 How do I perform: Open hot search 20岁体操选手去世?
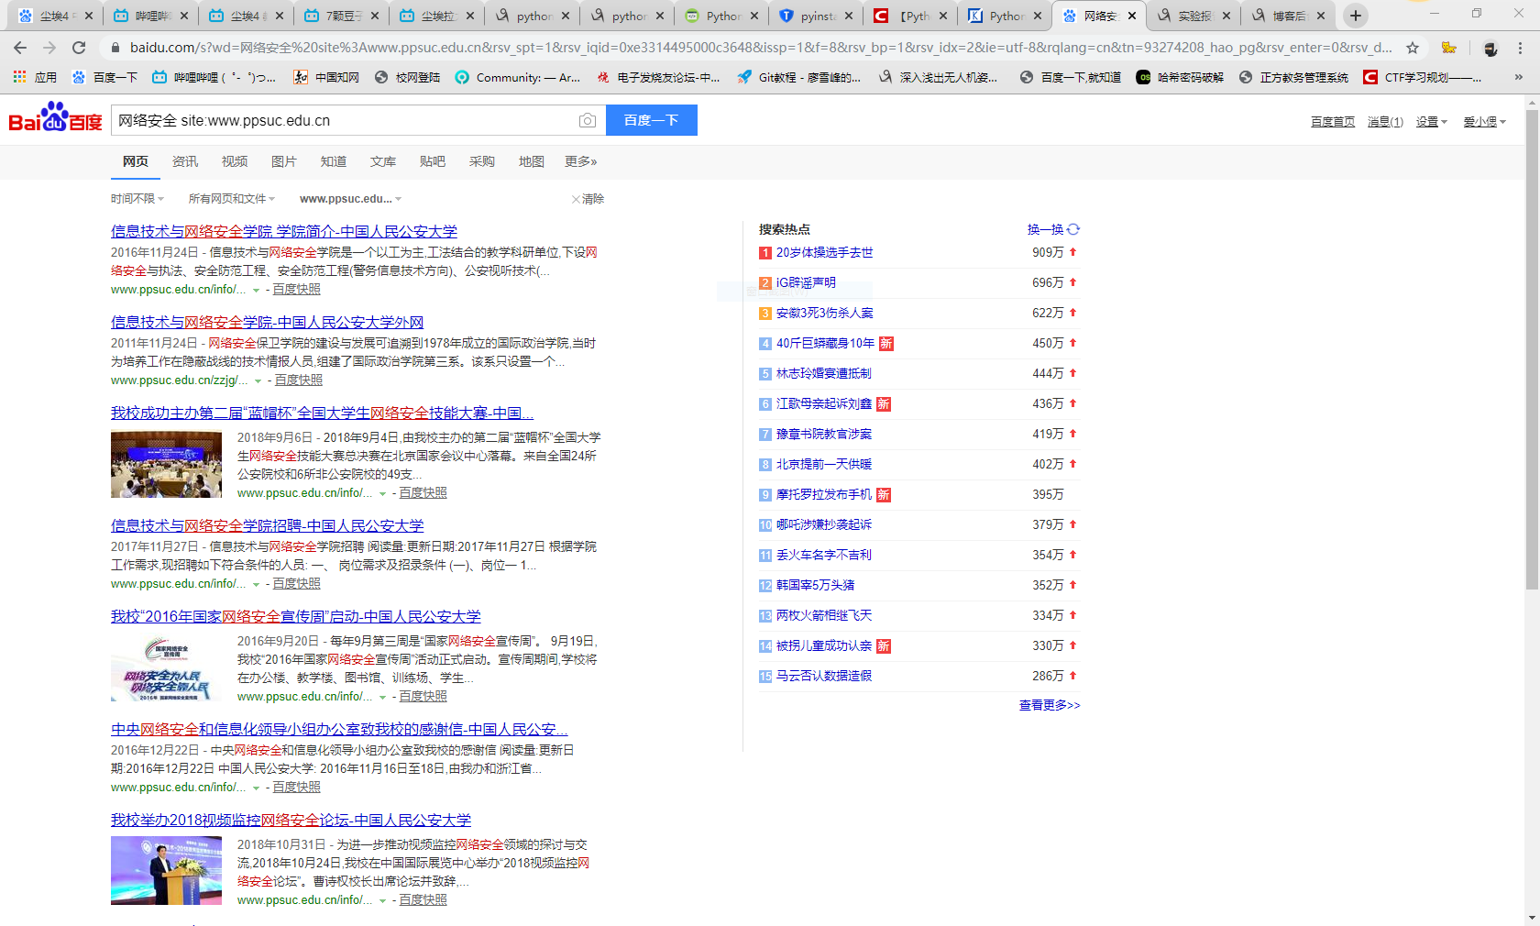pos(824,252)
